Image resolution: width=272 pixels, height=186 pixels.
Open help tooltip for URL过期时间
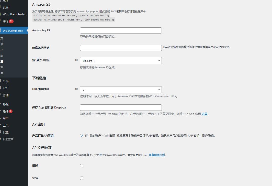tap(76, 89)
